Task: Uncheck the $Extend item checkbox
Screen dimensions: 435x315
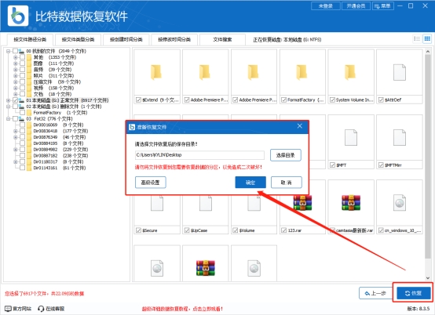Action: (138, 100)
